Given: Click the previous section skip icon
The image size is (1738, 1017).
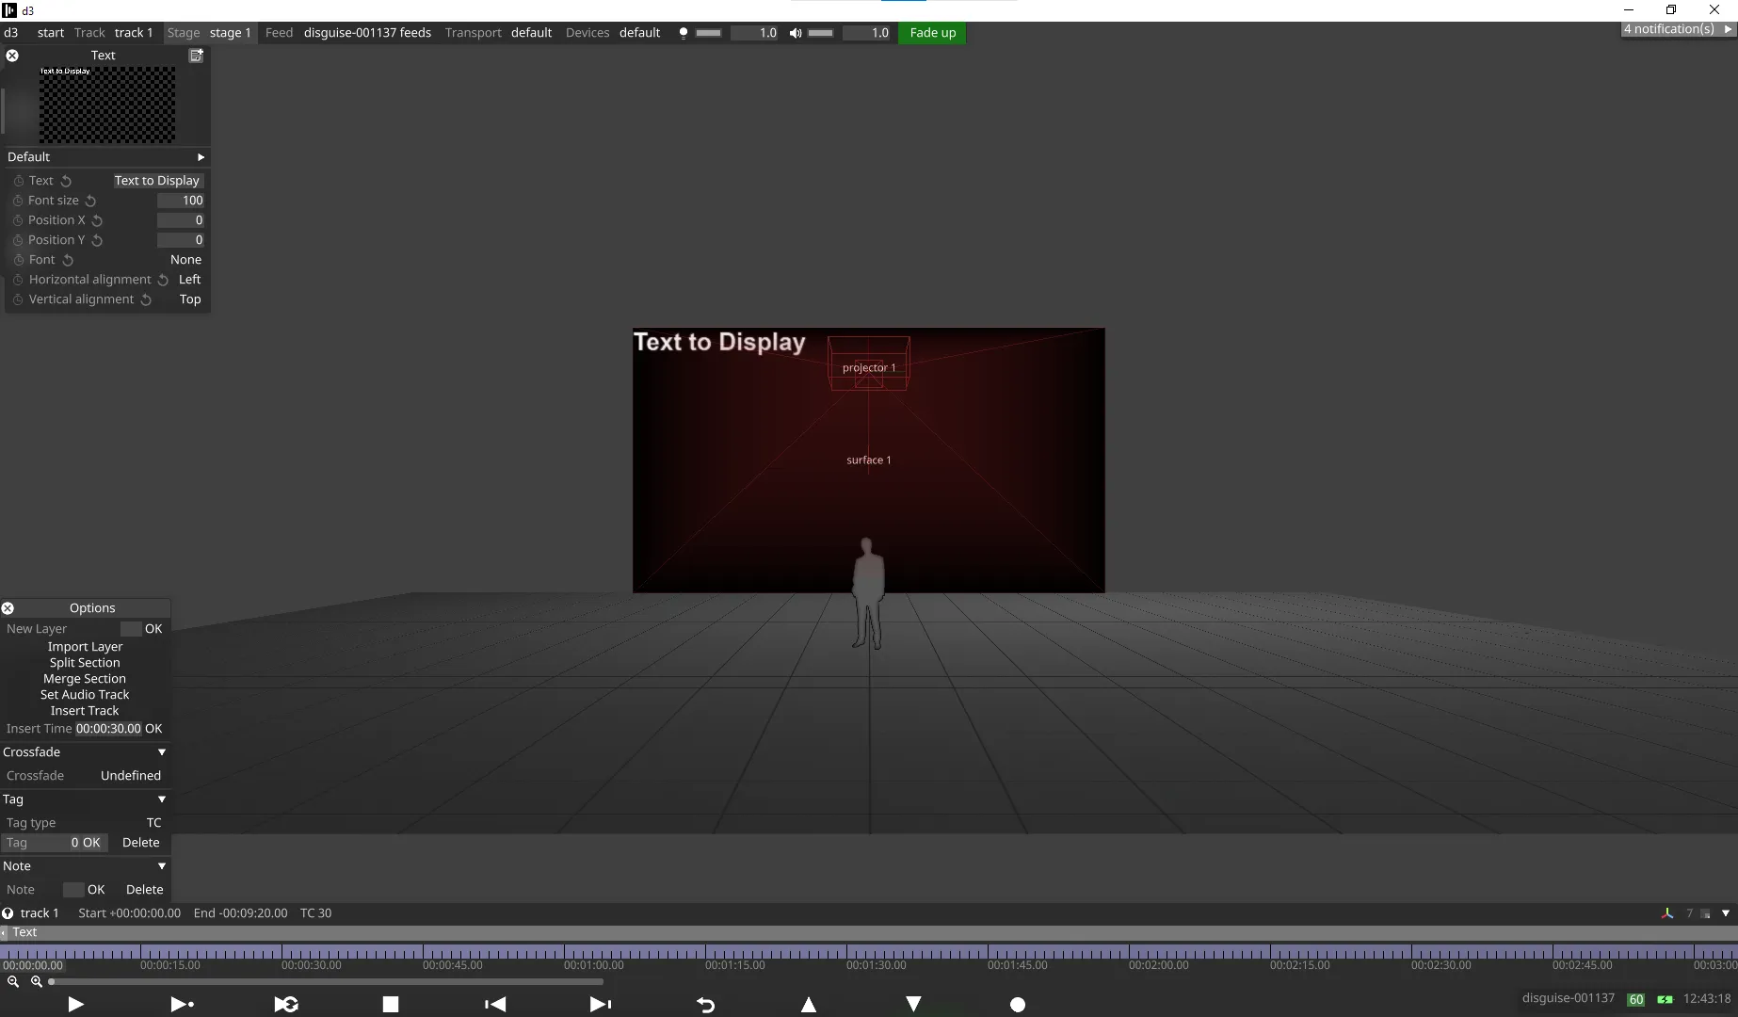Looking at the screenshot, I should tap(495, 1005).
